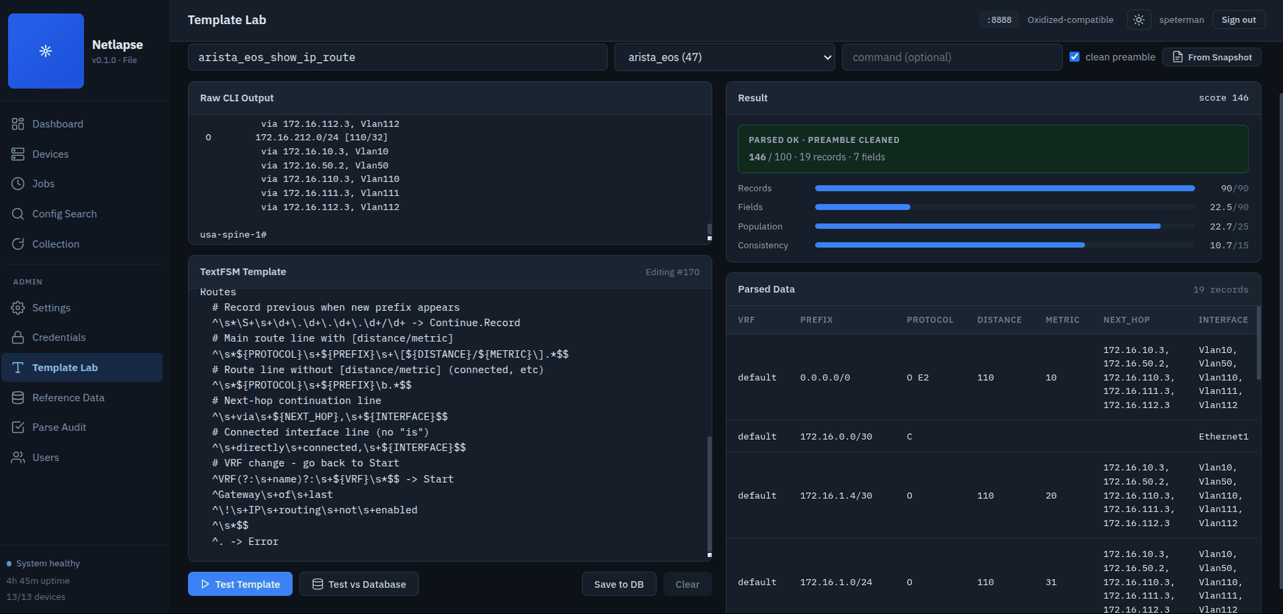This screenshot has height=614, width=1283.
Task: Go to the Devices page
Action: click(82, 154)
